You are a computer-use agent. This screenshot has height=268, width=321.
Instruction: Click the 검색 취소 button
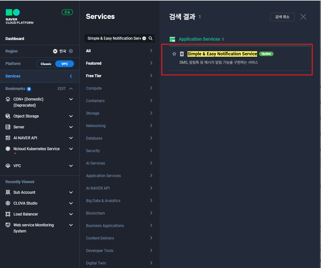pyautogui.click(x=282, y=17)
